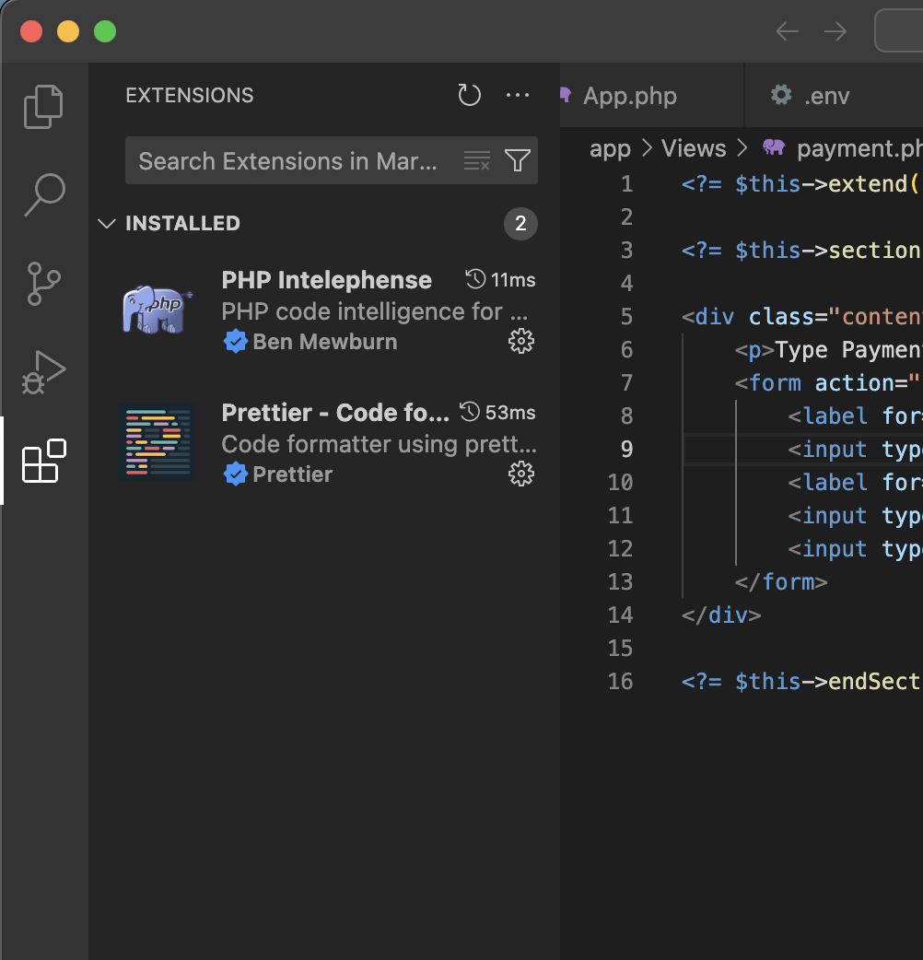
Task: Click the EXTENSIONS panel title
Action: (189, 96)
